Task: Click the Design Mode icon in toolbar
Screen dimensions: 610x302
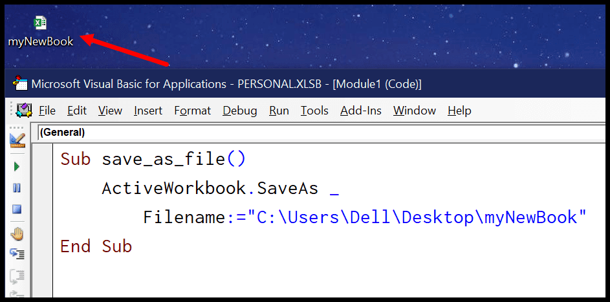Action: (17, 140)
